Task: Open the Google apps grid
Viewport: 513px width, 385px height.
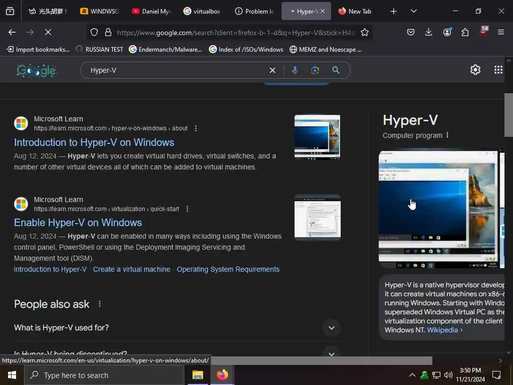Action: point(498,69)
